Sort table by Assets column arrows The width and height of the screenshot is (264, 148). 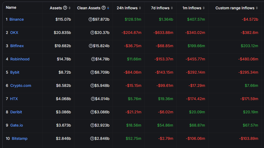(70, 8)
